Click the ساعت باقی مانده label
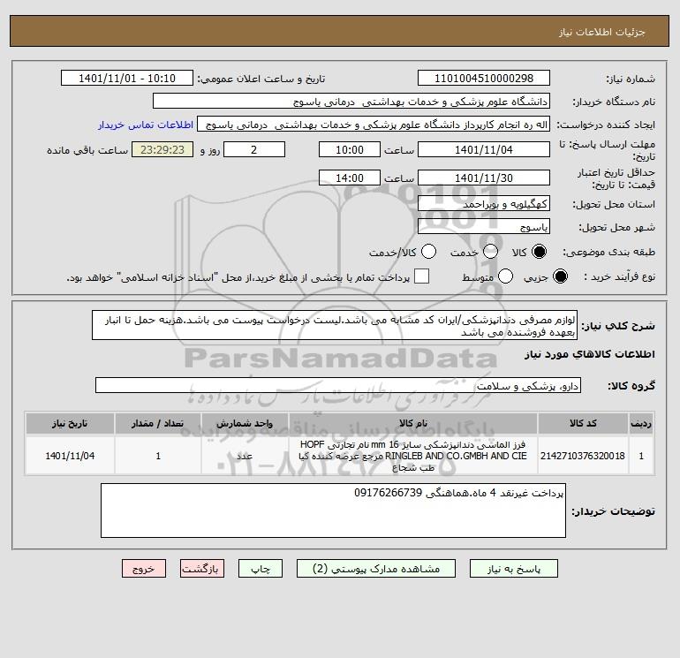The image size is (680, 658). pos(87,150)
